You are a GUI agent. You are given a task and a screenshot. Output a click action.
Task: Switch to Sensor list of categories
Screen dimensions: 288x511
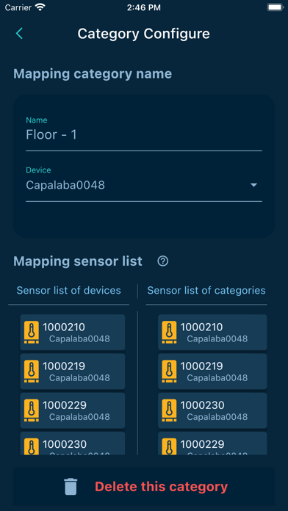click(206, 290)
